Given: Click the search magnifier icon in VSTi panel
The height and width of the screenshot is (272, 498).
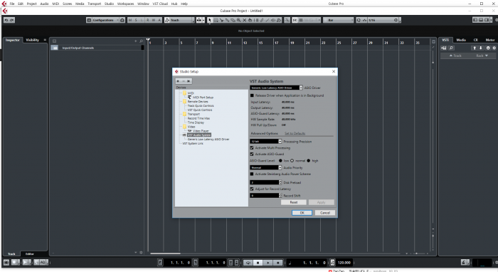Looking at the screenshot, I should (451, 48).
